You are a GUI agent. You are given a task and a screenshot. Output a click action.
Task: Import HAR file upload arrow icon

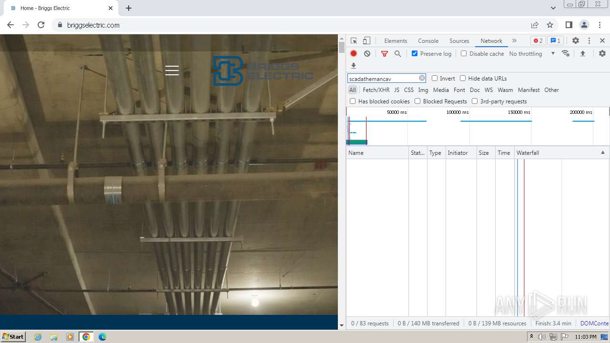point(582,53)
